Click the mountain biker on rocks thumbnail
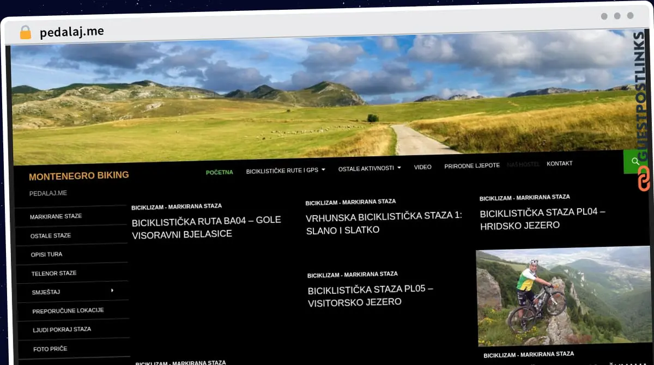 (562, 297)
